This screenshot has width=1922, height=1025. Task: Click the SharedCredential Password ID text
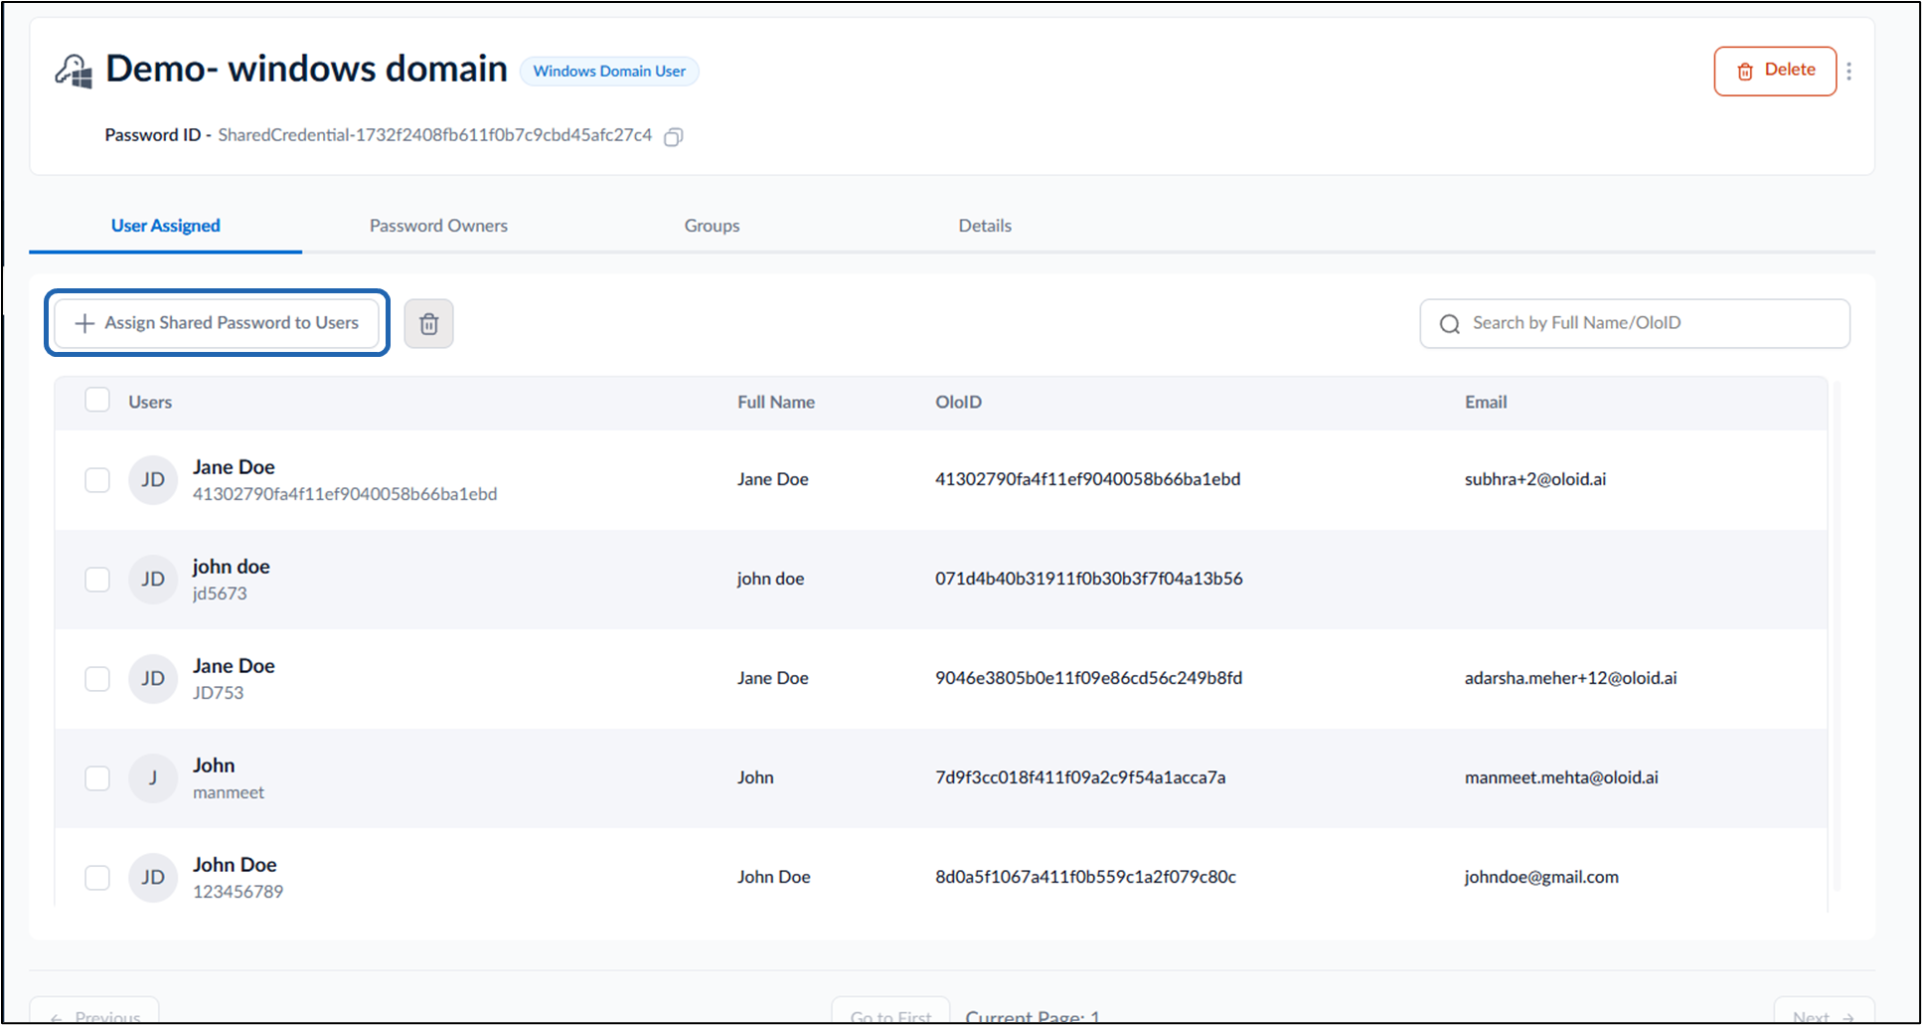pos(435,135)
